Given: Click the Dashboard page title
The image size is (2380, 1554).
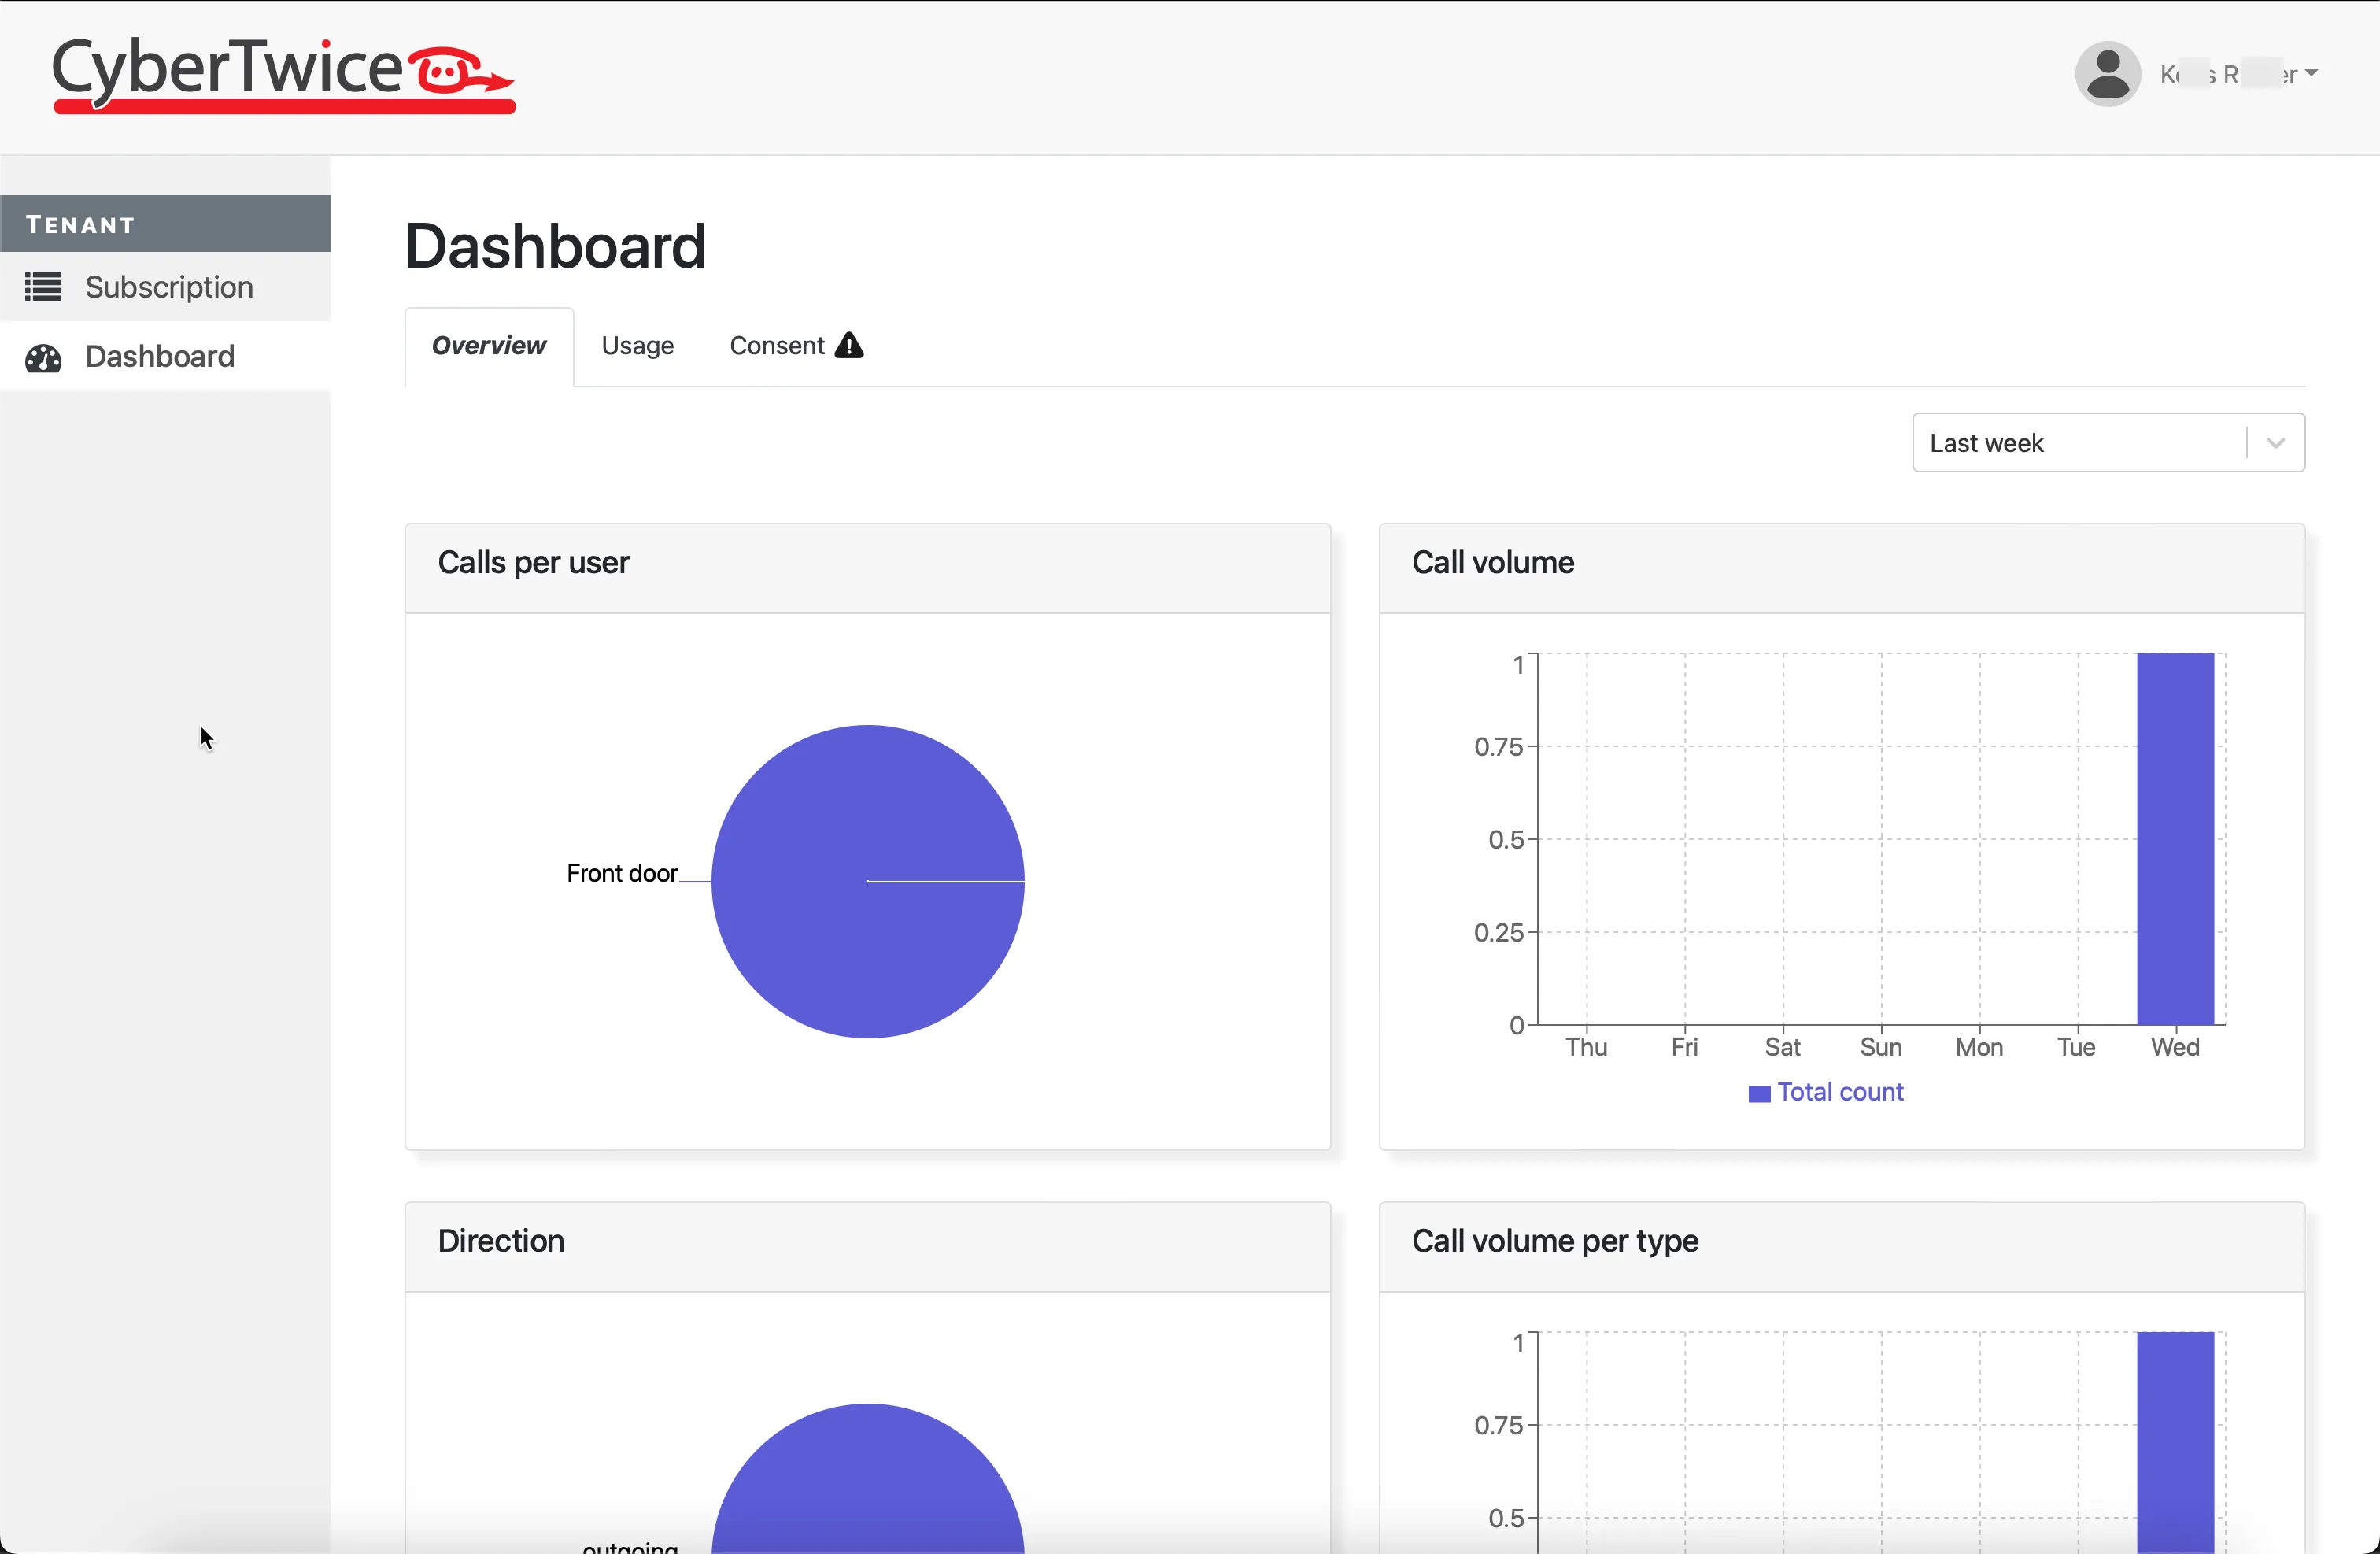Looking at the screenshot, I should pyautogui.click(x=555, y=246).
